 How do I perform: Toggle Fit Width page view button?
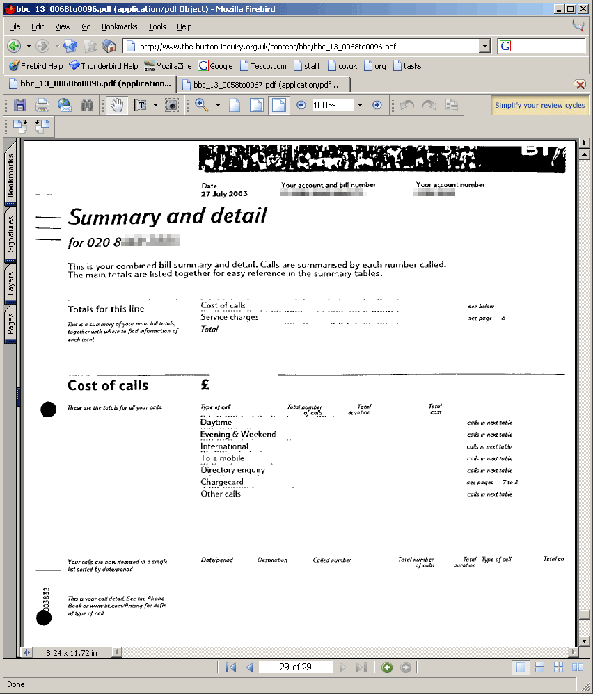tap(278, 106)
